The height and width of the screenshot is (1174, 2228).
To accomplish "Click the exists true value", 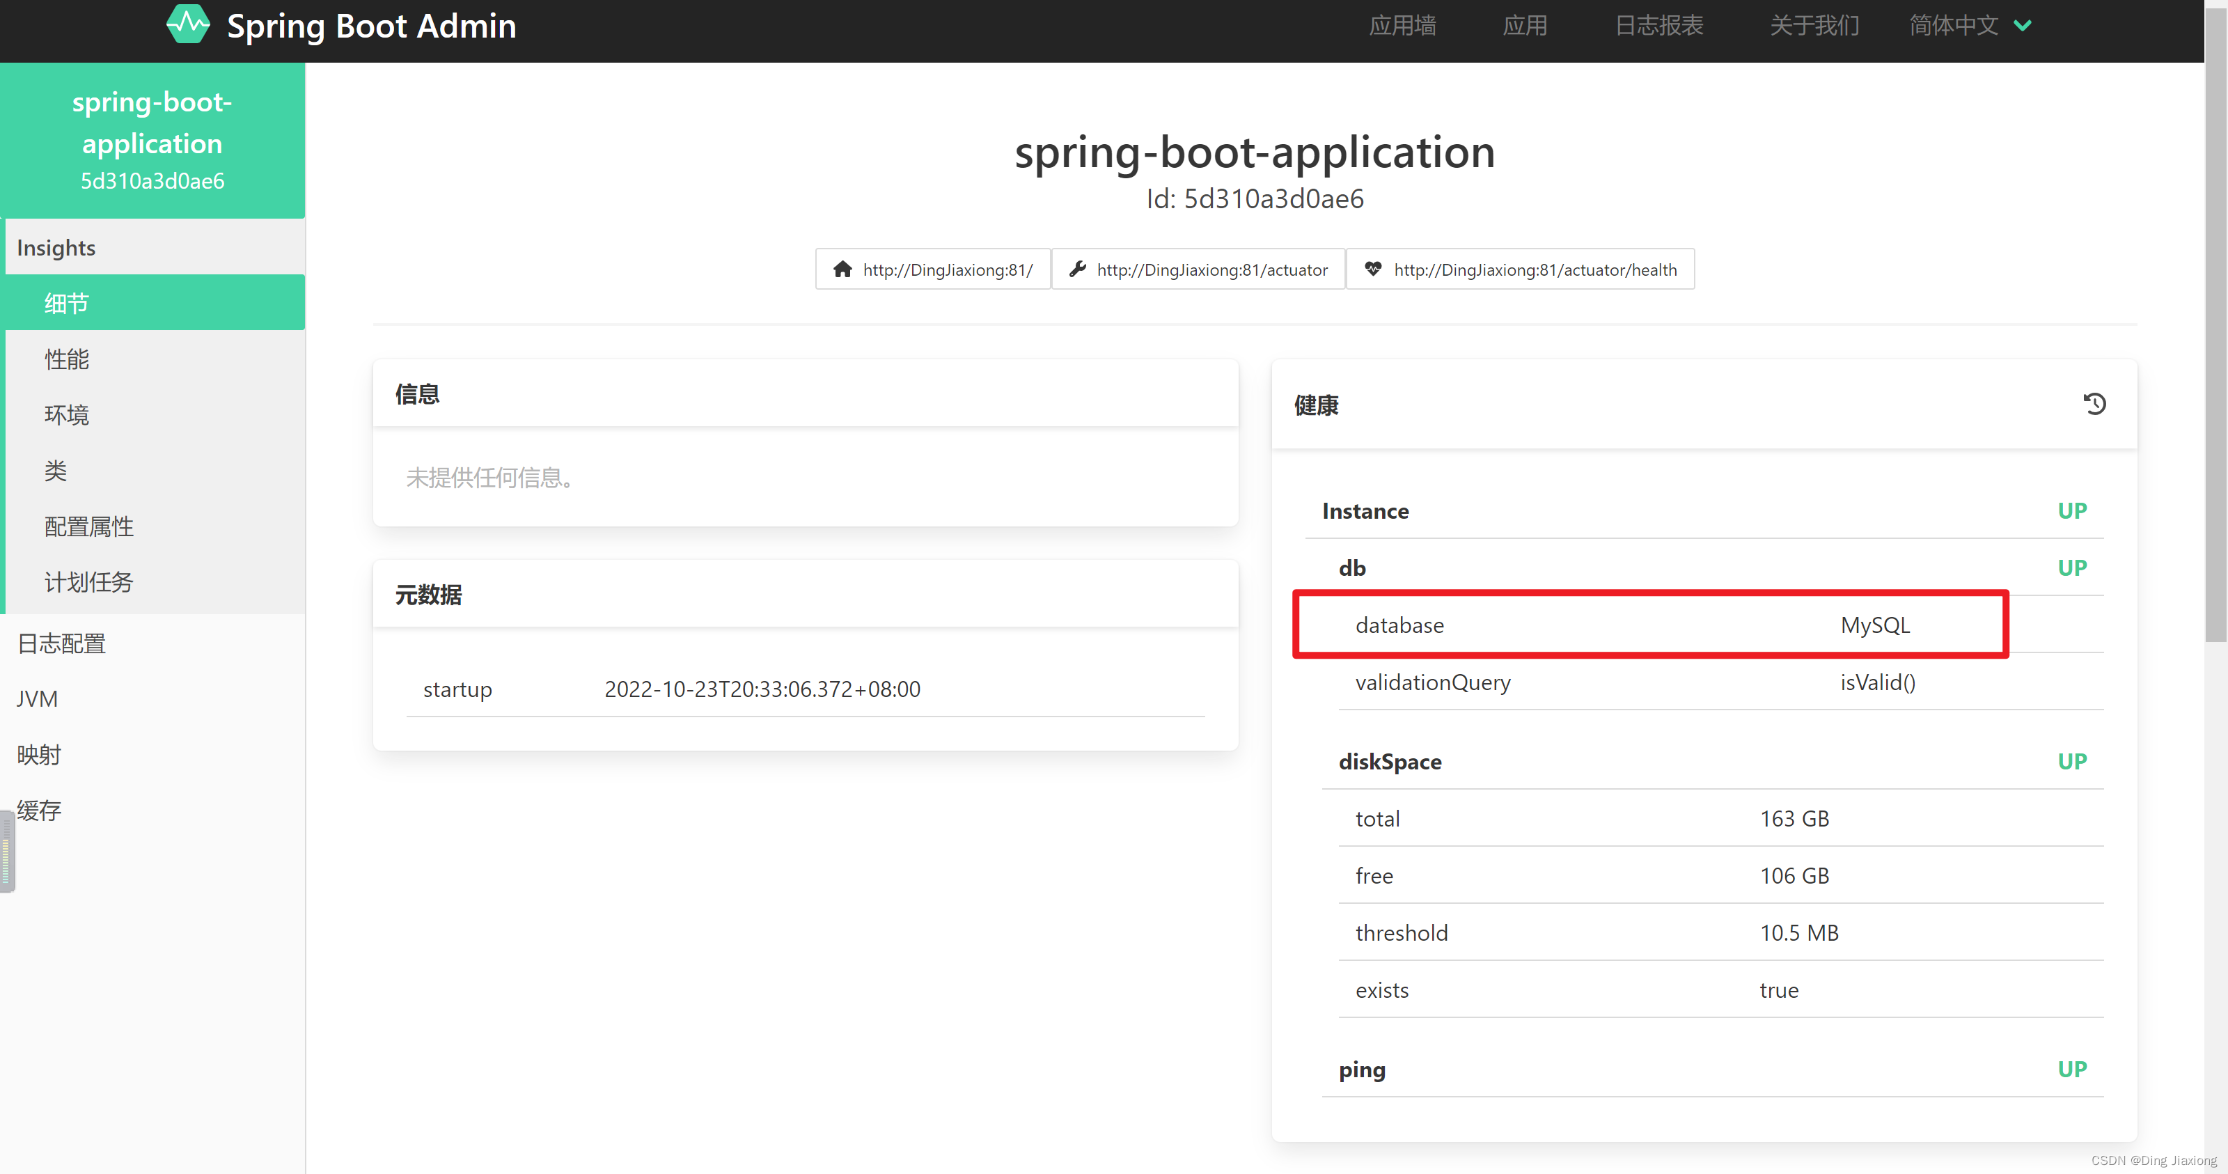I will coord(1778,989).
